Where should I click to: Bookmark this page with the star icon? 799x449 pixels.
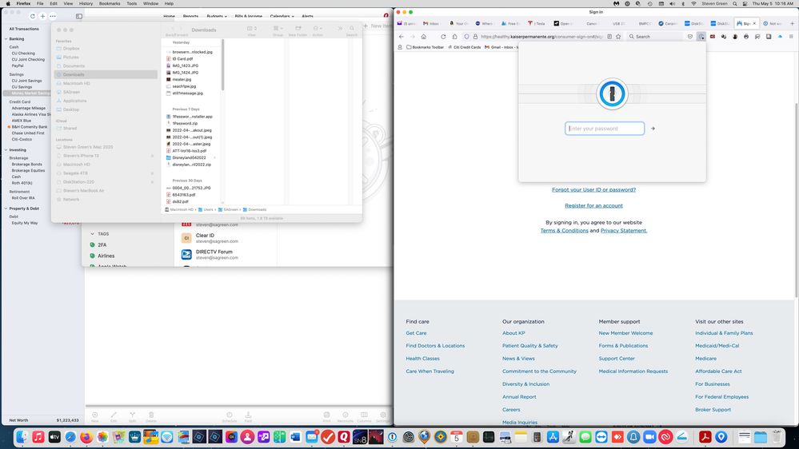[618, 36]
